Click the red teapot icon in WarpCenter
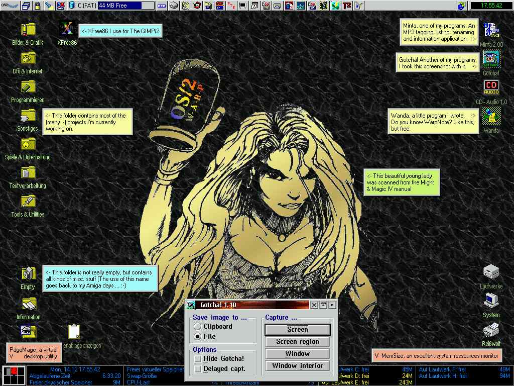 click(x=197, y=6)
